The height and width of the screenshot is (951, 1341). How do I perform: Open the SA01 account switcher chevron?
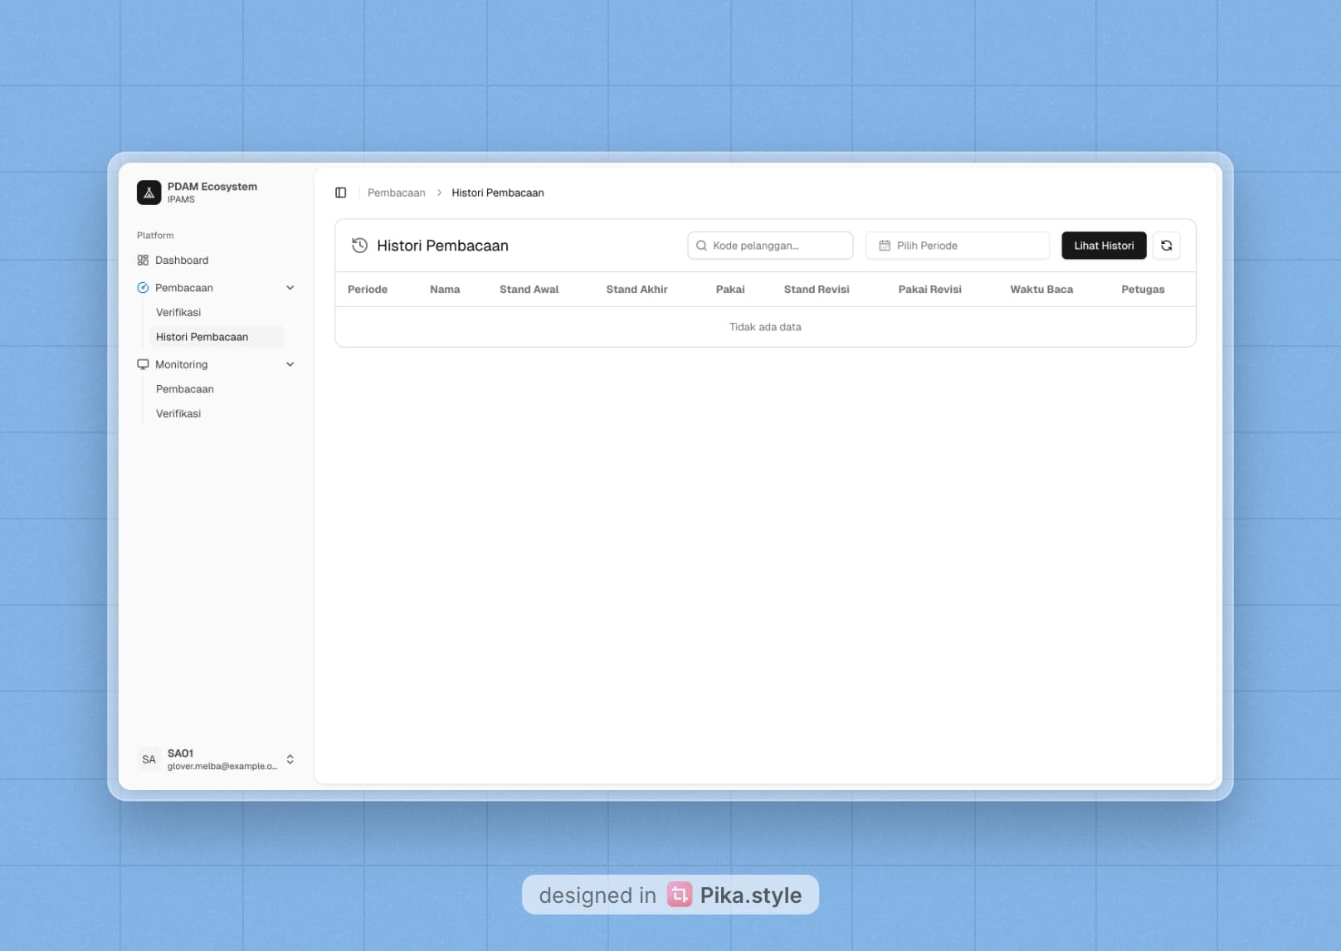(x=290, y=758)
